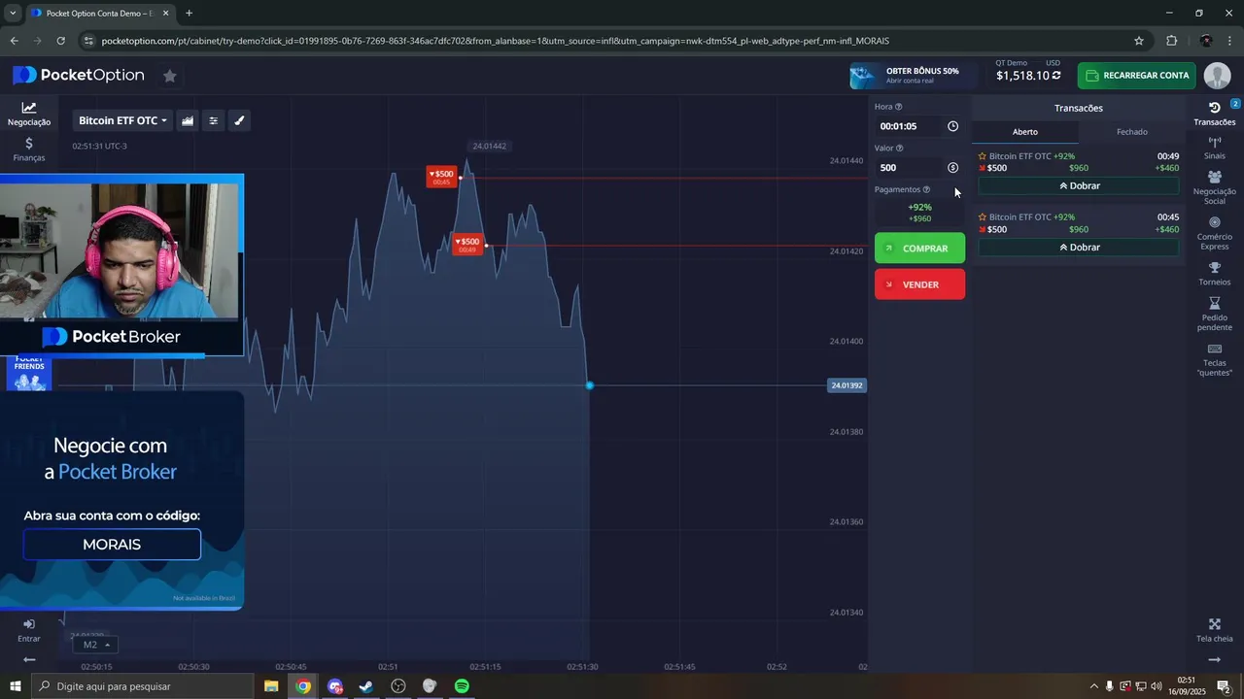Open Comércio Express panel

(x=1215, y=233)
